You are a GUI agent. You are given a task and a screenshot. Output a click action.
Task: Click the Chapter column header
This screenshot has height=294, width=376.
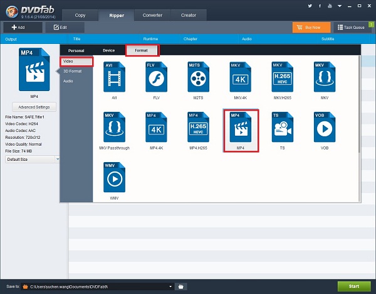pyautogui.click(x=191, y=39)
